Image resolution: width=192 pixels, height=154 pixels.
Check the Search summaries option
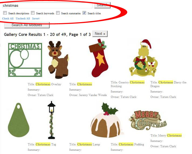[x=58, y=13]
